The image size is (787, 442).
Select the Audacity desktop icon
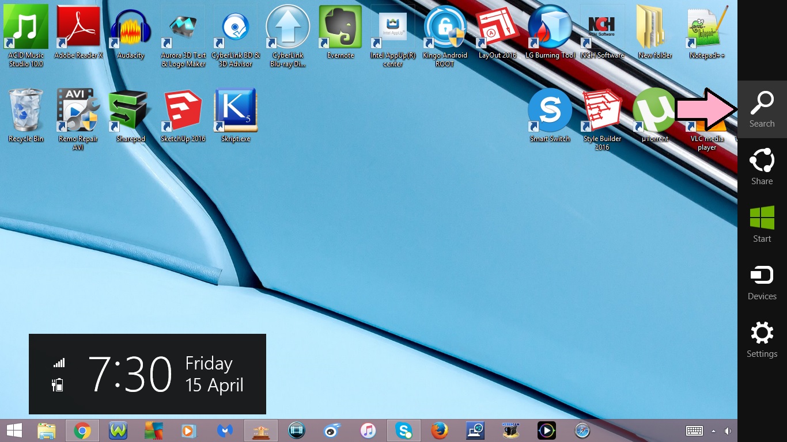pos(130,32)
